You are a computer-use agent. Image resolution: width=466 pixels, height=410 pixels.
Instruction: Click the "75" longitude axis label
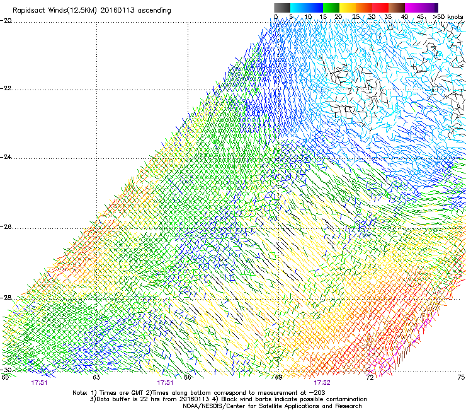(x=461, y=377)
